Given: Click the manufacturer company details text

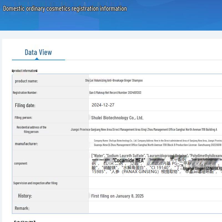Looking at the screenshot, I should 157,143.
